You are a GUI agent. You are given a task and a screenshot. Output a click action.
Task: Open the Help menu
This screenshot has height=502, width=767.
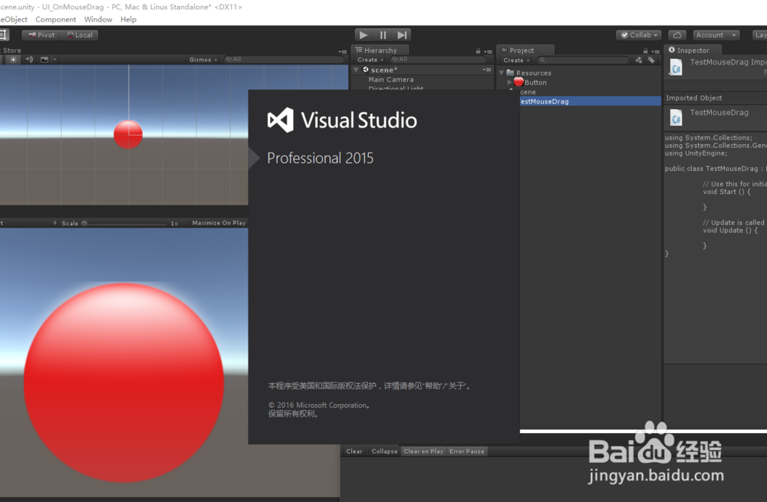(128, 20)
